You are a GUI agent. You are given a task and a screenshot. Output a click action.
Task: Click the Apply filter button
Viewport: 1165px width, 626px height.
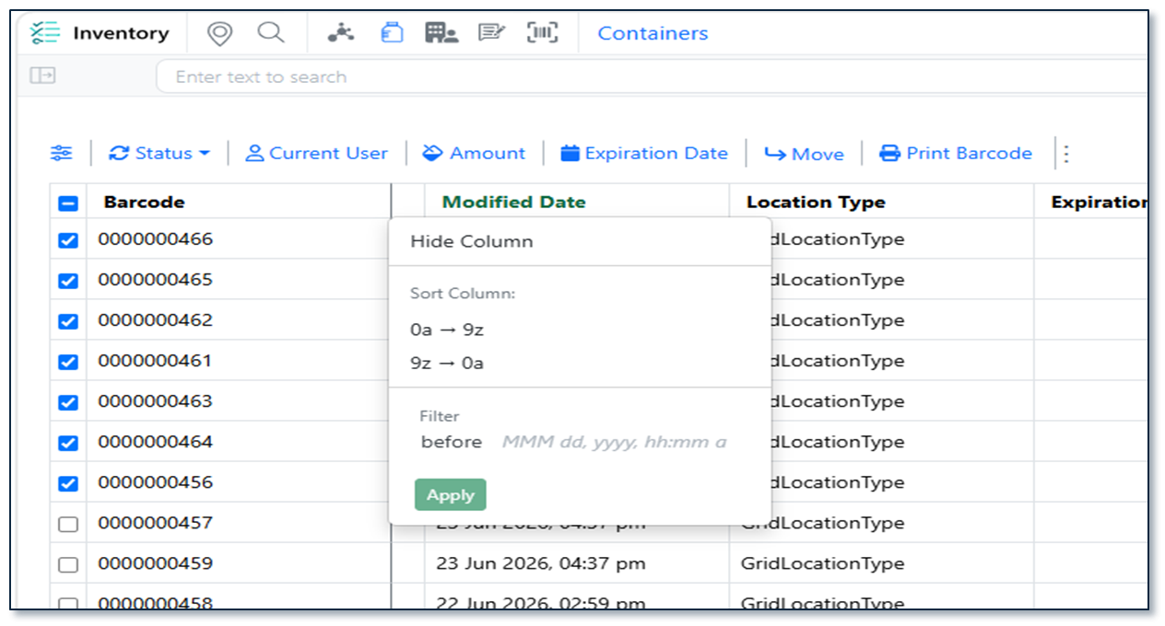(451, 495)
